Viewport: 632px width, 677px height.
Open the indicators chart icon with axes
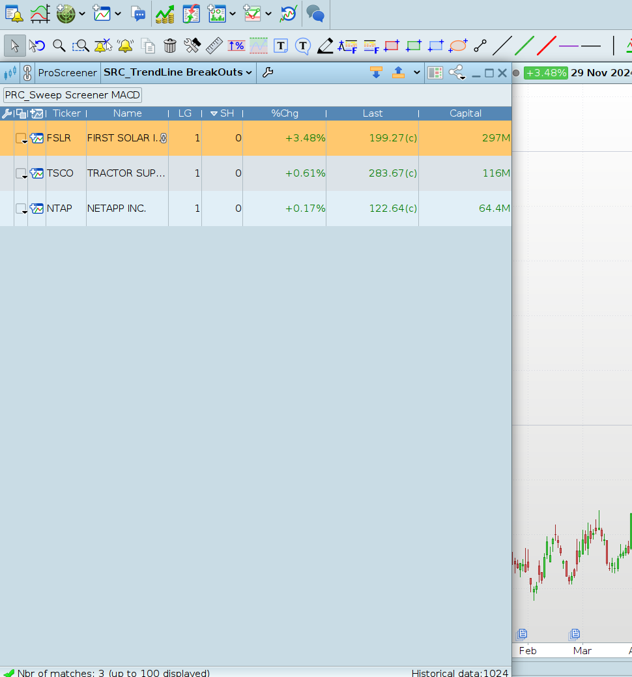[x=40, y=14]
